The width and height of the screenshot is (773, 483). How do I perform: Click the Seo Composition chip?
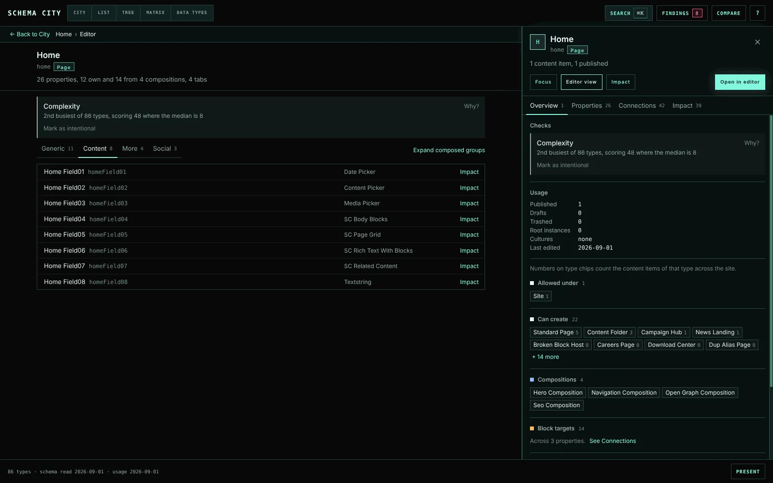[557, 405]
